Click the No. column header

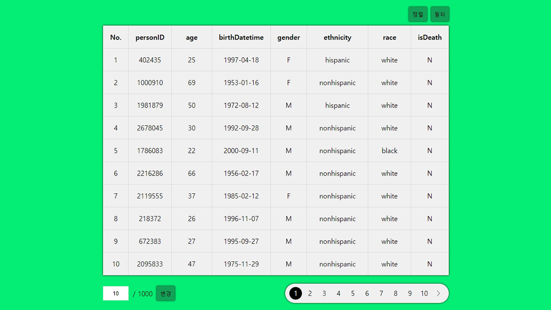click(116, 37)
